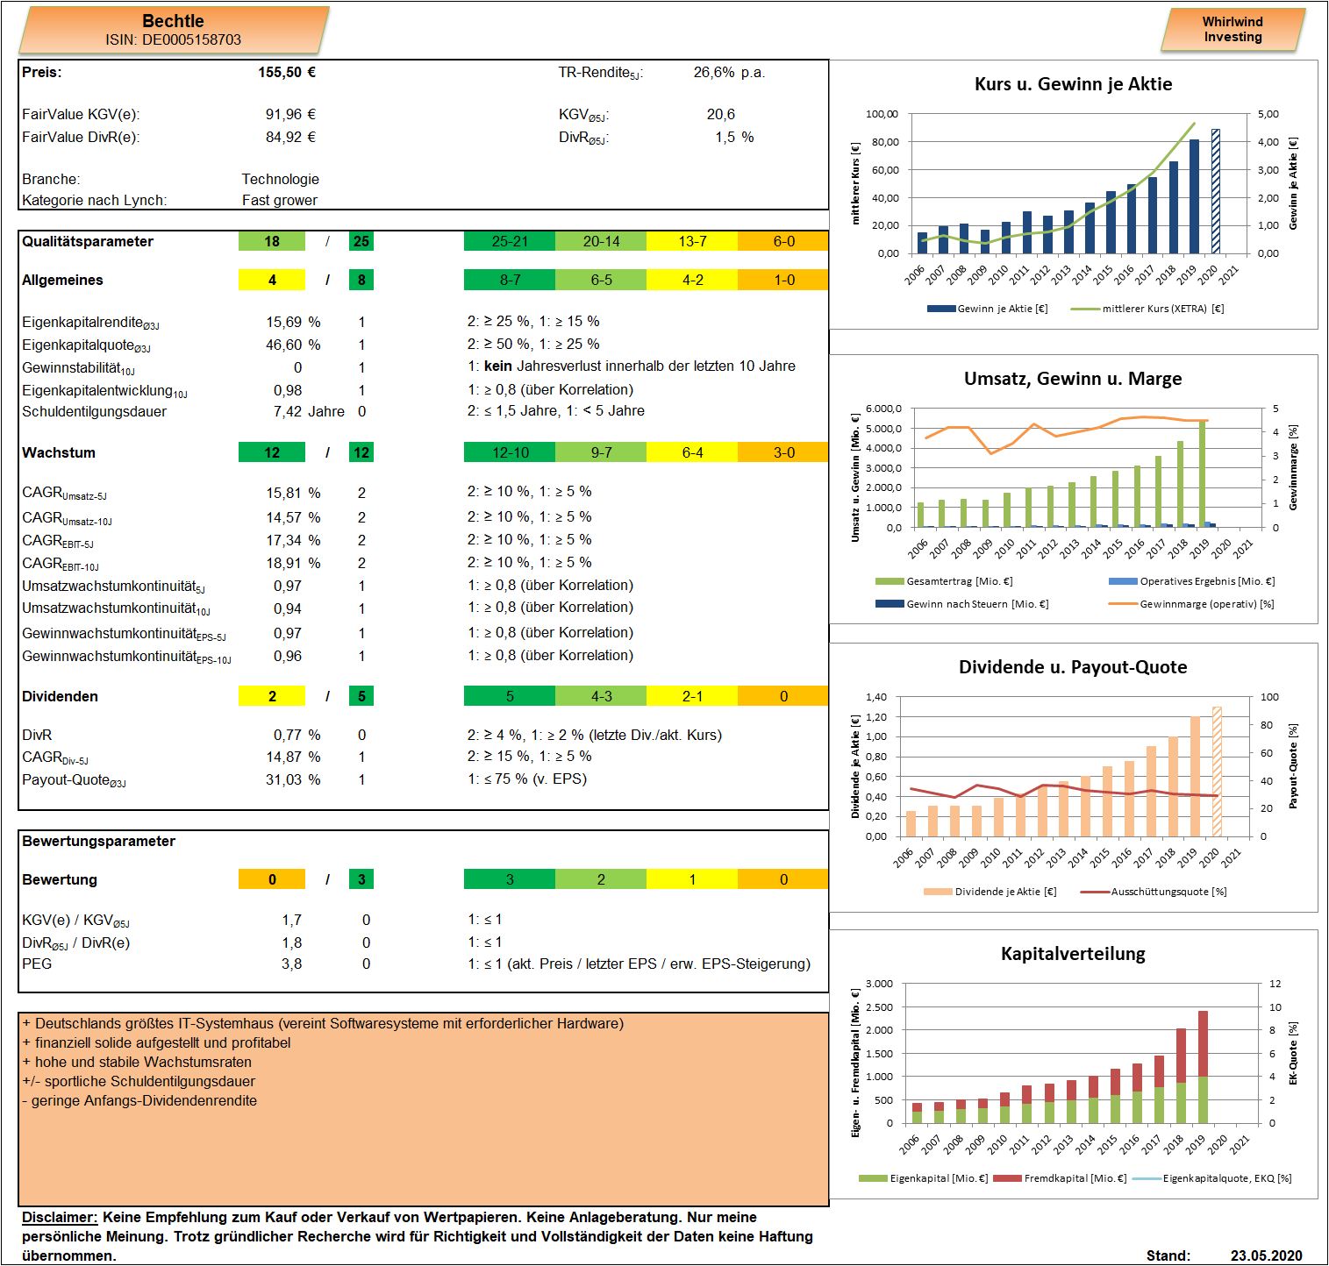Click the Kapitalverteilung chart title

point(1073,954)
